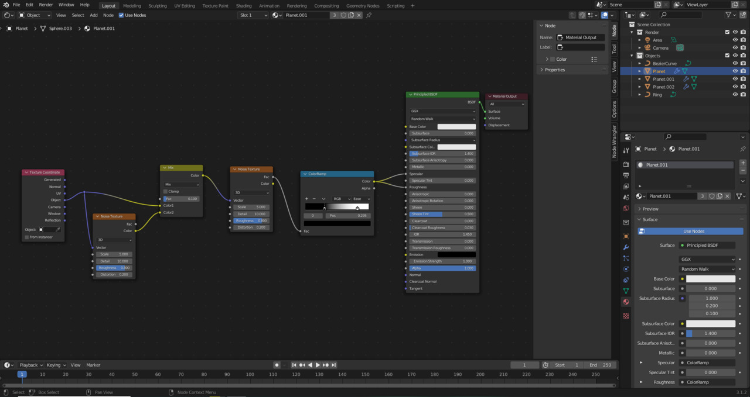Switch to the Shading workspace tab
The image size is (750, 397).
click(244, 5)
